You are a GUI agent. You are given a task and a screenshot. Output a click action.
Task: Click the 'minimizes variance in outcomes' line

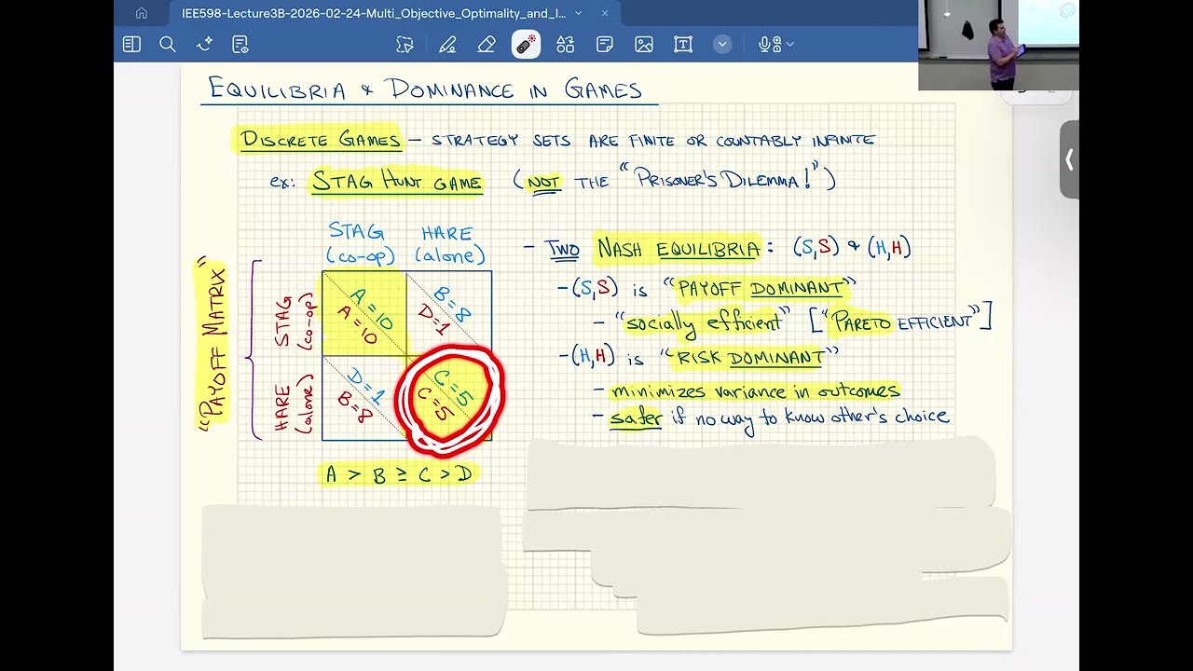click(x=756, y=390)
